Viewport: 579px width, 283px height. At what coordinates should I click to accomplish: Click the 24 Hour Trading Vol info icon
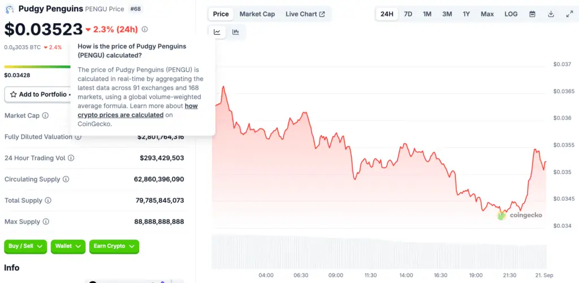pyautogui.click(x=71, y=158)
